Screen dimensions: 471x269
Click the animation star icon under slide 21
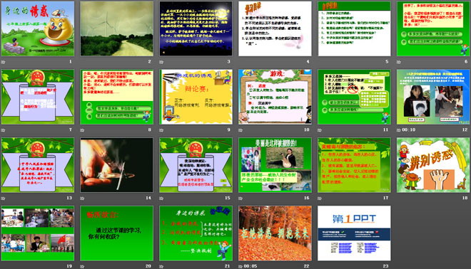161,266
